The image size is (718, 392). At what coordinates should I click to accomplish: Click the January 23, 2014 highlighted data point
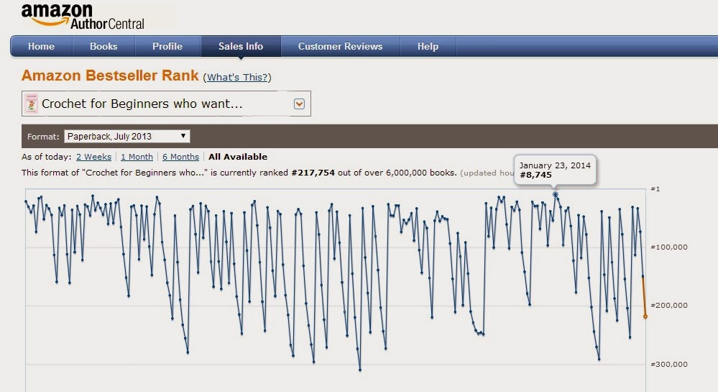tap(556, 194)
